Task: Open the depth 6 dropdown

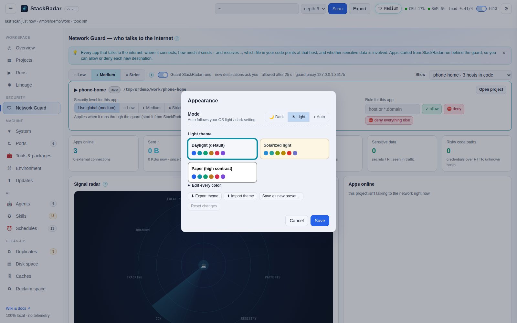Action: coord(313,9)
